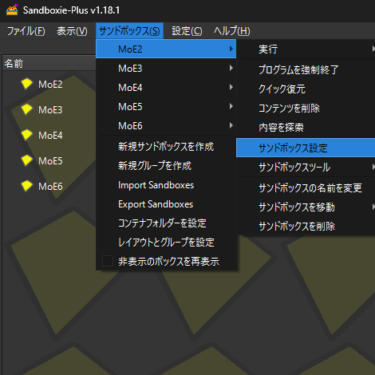Select MoE6 in the サンドボックス menu

pos(166,126)
